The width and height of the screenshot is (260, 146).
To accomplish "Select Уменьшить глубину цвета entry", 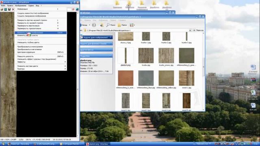I will coord(41,43).
